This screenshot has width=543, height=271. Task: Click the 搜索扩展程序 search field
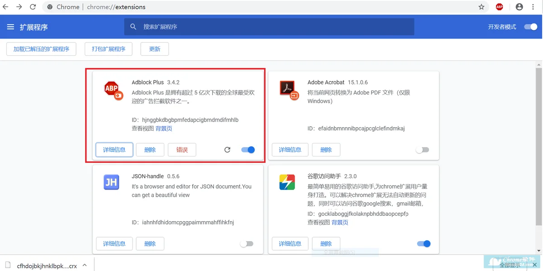click(269, 27)
